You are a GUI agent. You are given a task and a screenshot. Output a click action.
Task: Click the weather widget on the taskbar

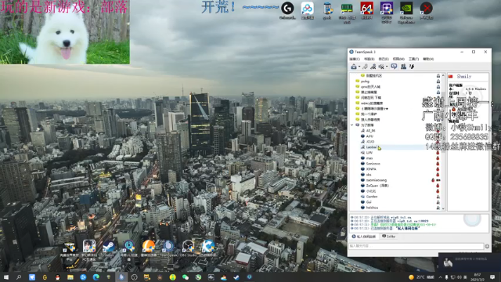[421, 277]
